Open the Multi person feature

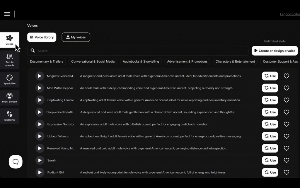coord(10,98)
